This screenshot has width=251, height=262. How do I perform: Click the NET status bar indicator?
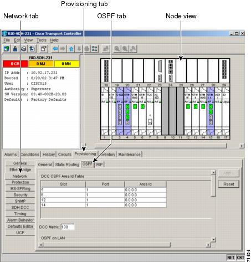230,258
